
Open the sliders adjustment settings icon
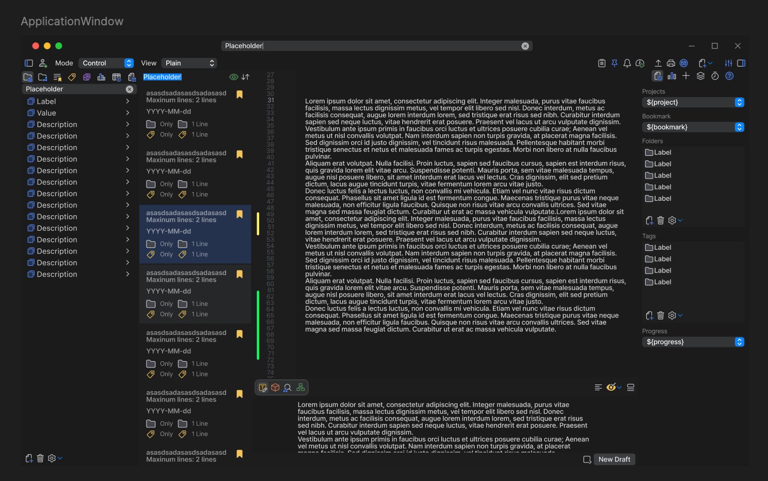coord(728,63)
